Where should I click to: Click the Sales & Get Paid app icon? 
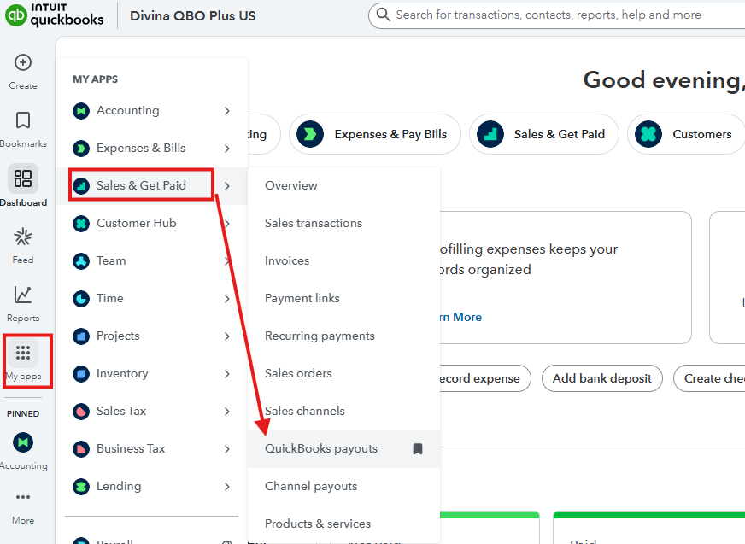point(81,186)
